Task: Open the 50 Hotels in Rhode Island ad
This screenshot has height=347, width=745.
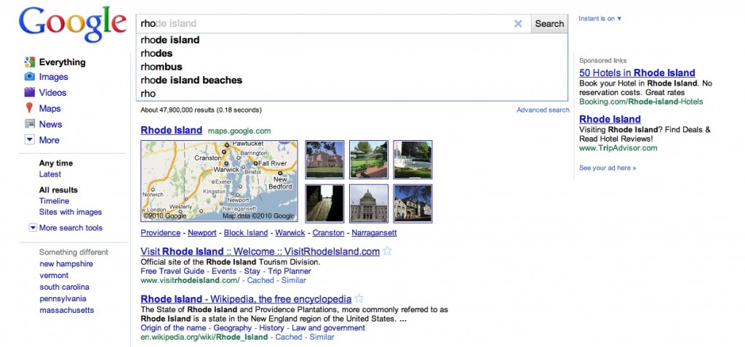Action: pos(637,73)
